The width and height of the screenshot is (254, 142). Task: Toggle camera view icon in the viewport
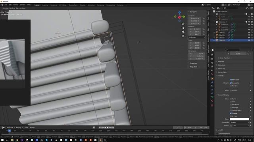183,32
